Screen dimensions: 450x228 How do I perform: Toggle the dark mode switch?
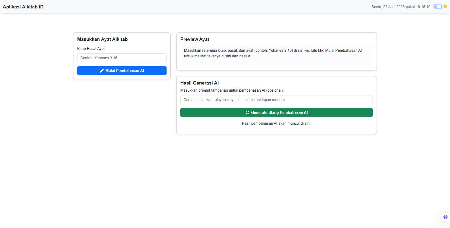point(438,7)
